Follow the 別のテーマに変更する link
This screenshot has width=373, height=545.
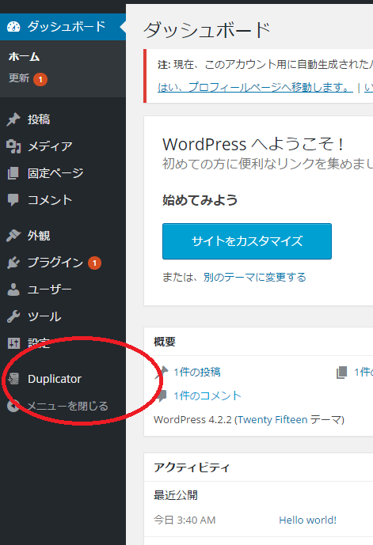tap(255, 277)
